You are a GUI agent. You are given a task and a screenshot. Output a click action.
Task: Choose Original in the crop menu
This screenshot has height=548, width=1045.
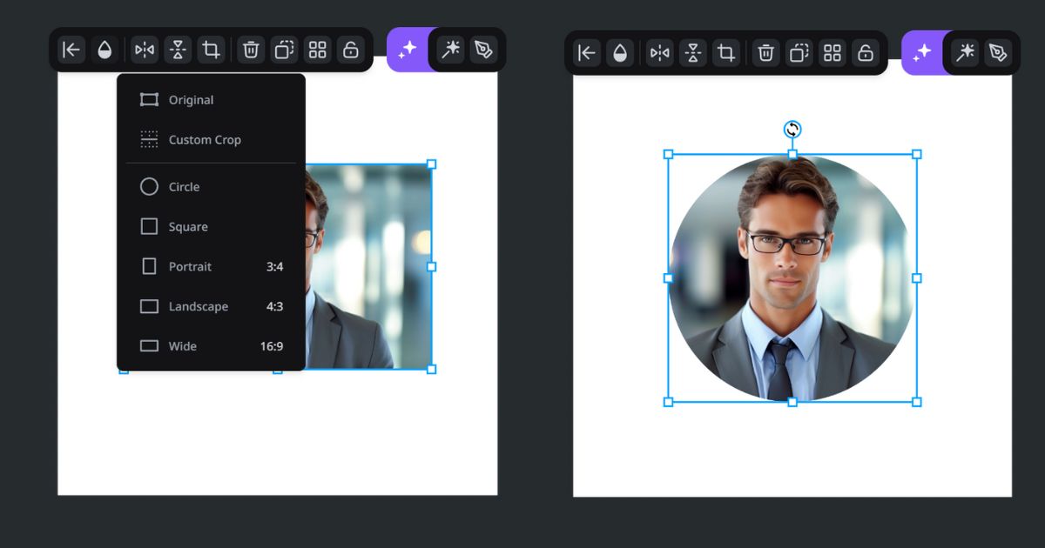tap(211, 100)
